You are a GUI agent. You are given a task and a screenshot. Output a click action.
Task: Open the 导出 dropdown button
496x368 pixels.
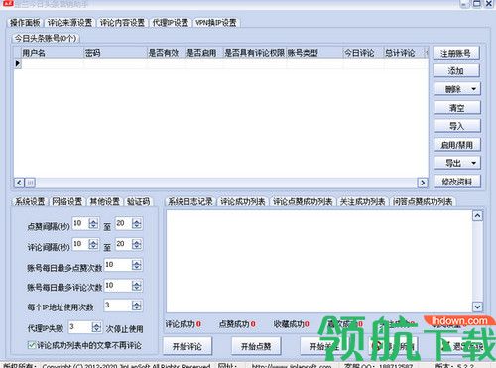[x=457, y=163]
